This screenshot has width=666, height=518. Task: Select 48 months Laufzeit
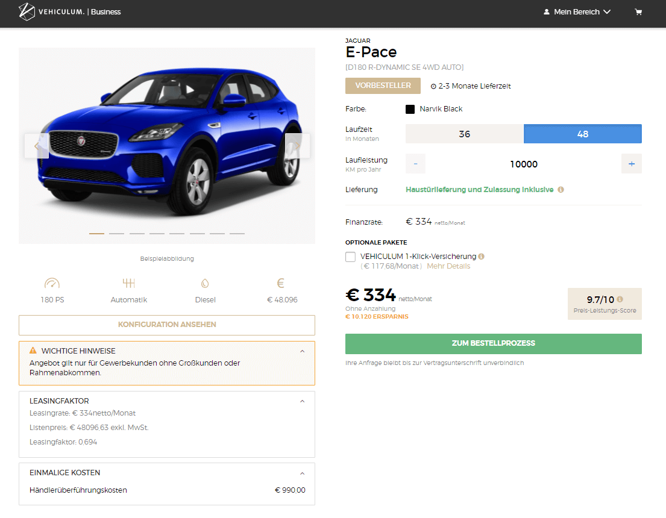coord(583,134)
